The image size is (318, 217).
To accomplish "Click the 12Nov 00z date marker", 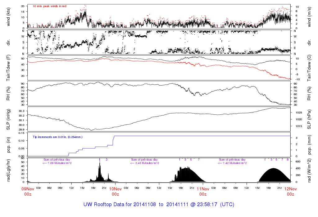I will (x=290, y=191).
